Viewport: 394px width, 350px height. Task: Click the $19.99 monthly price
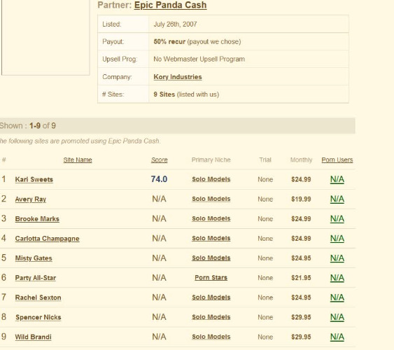point(301,199)
